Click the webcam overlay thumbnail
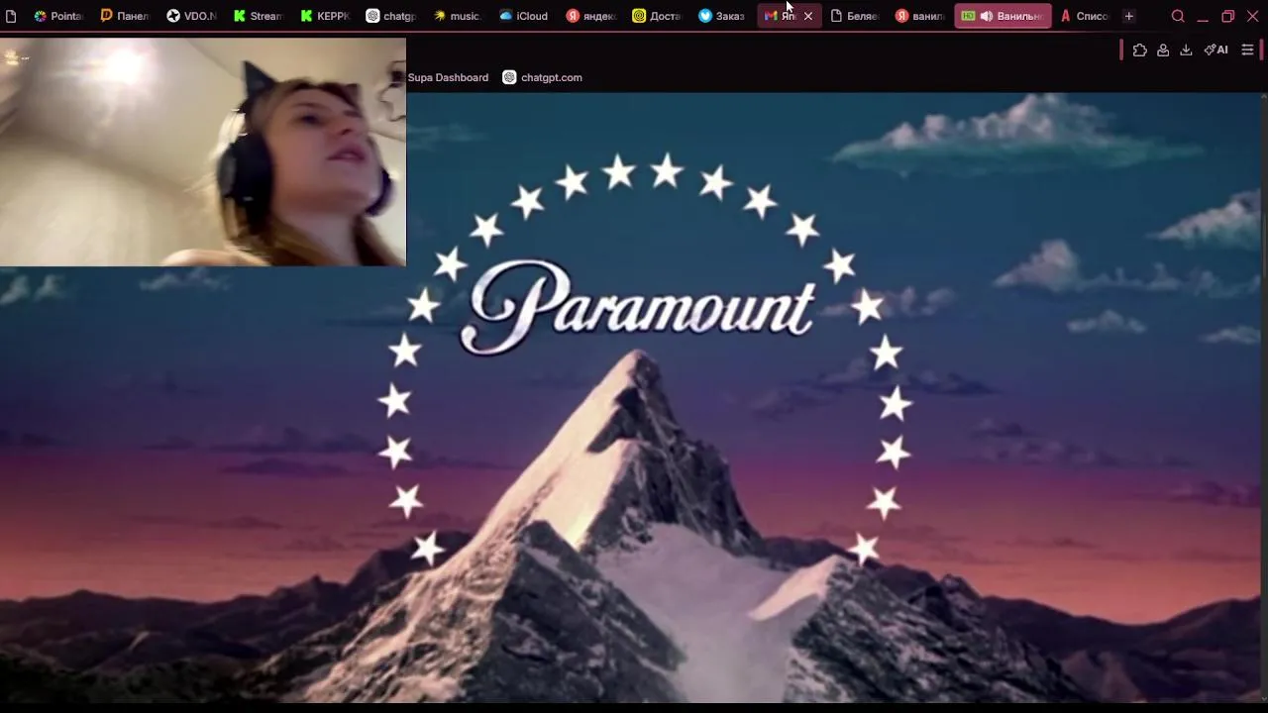 203,153
